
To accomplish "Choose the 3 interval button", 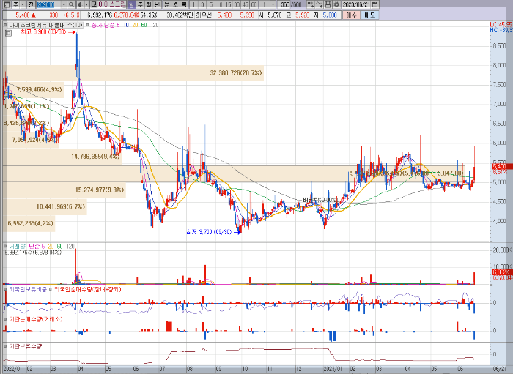I will [x=202, y=4].
